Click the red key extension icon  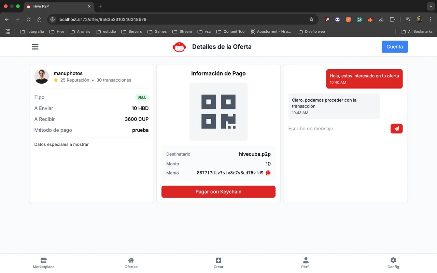pos(327,19)
